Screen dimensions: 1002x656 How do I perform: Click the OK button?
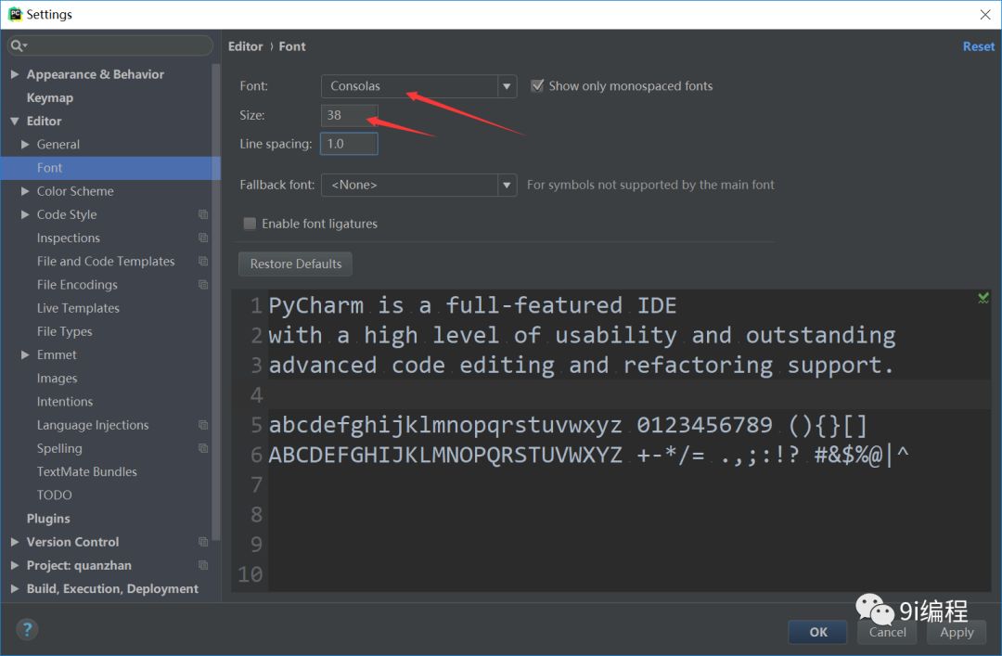coord(817,633)
